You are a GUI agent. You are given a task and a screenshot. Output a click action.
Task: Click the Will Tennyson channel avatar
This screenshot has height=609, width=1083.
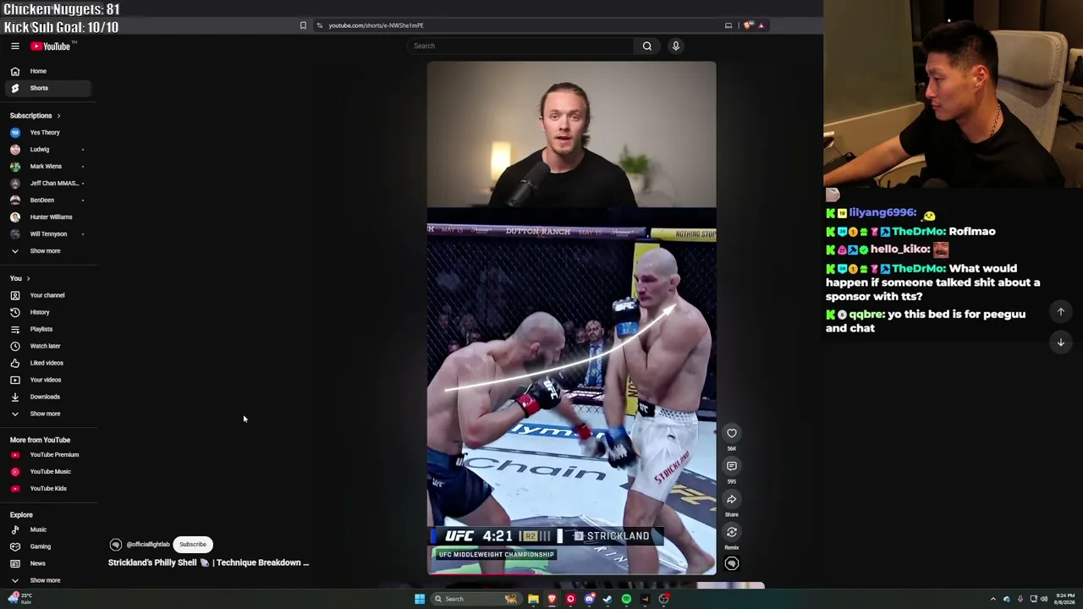tap(15, 234)
